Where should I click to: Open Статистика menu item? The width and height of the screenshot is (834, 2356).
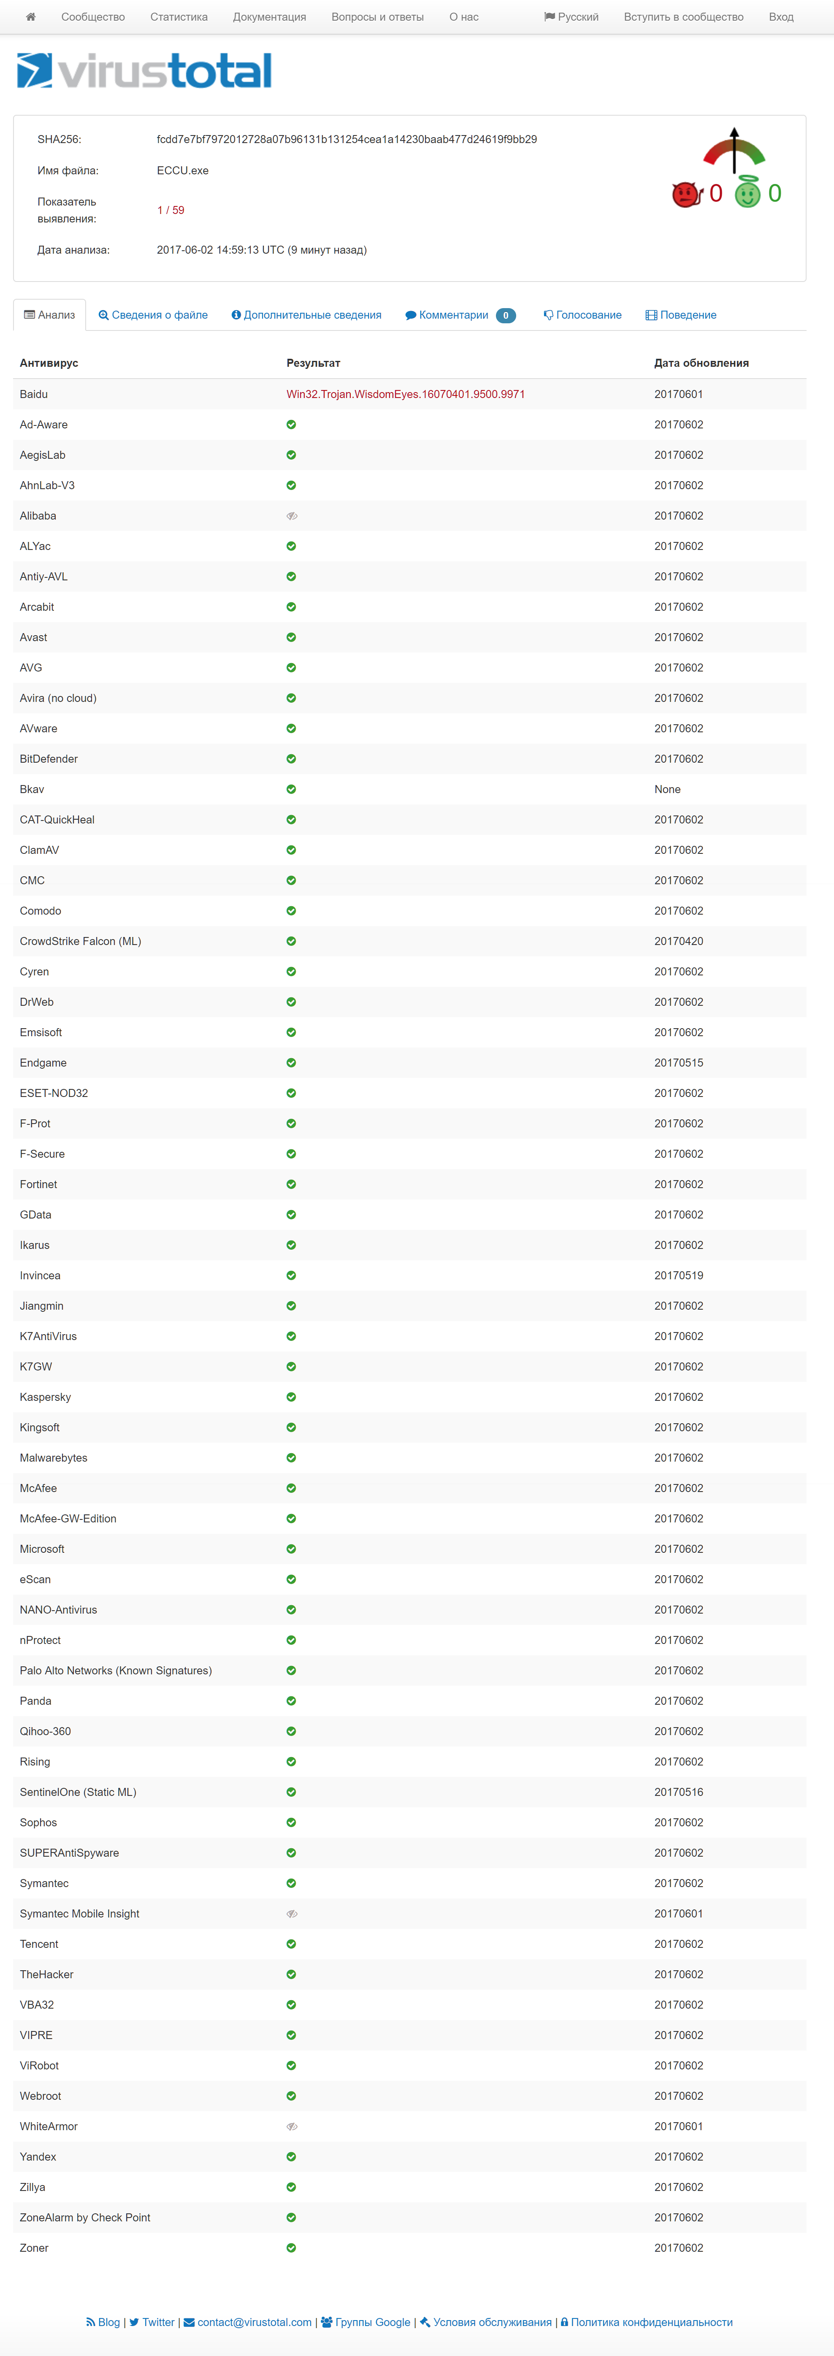pyautogui.click(x=179, y=16)
